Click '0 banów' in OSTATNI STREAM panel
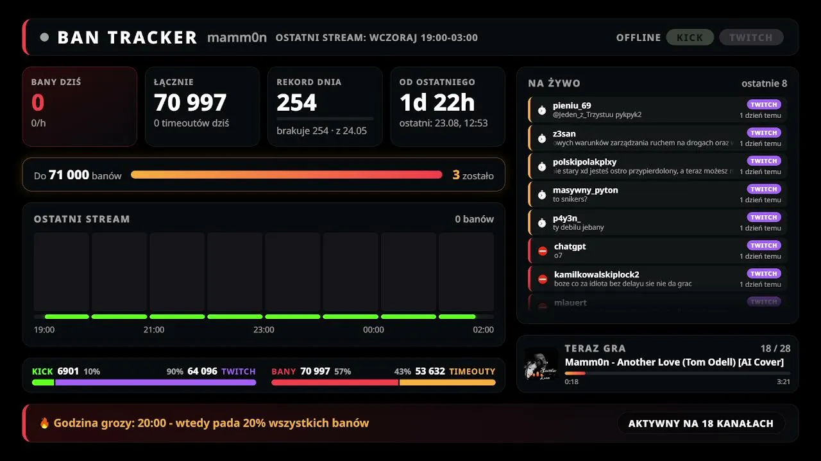Image resolution: width=821 pixels, height=461 pixels. pyautogui.click(x=475, y=219)
